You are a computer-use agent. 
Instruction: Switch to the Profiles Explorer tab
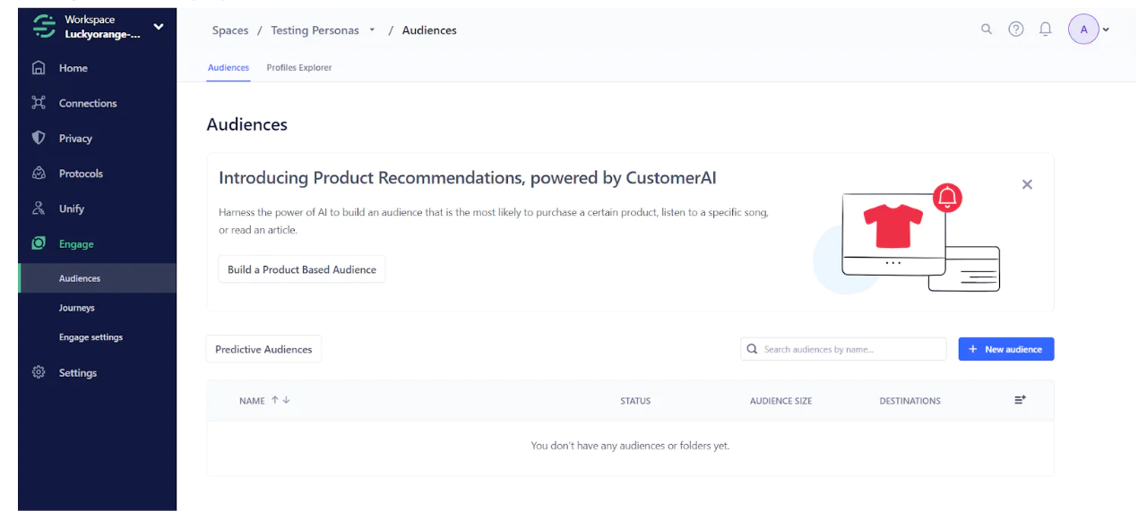298,67
